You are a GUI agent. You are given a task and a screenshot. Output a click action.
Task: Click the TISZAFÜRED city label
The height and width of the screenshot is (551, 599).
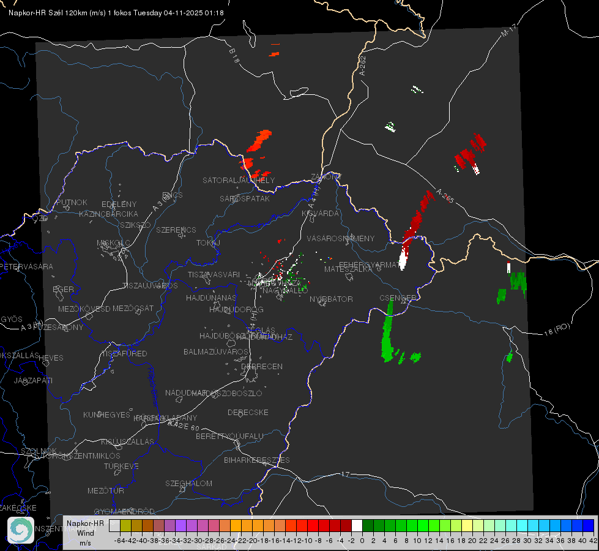(125, 354)
